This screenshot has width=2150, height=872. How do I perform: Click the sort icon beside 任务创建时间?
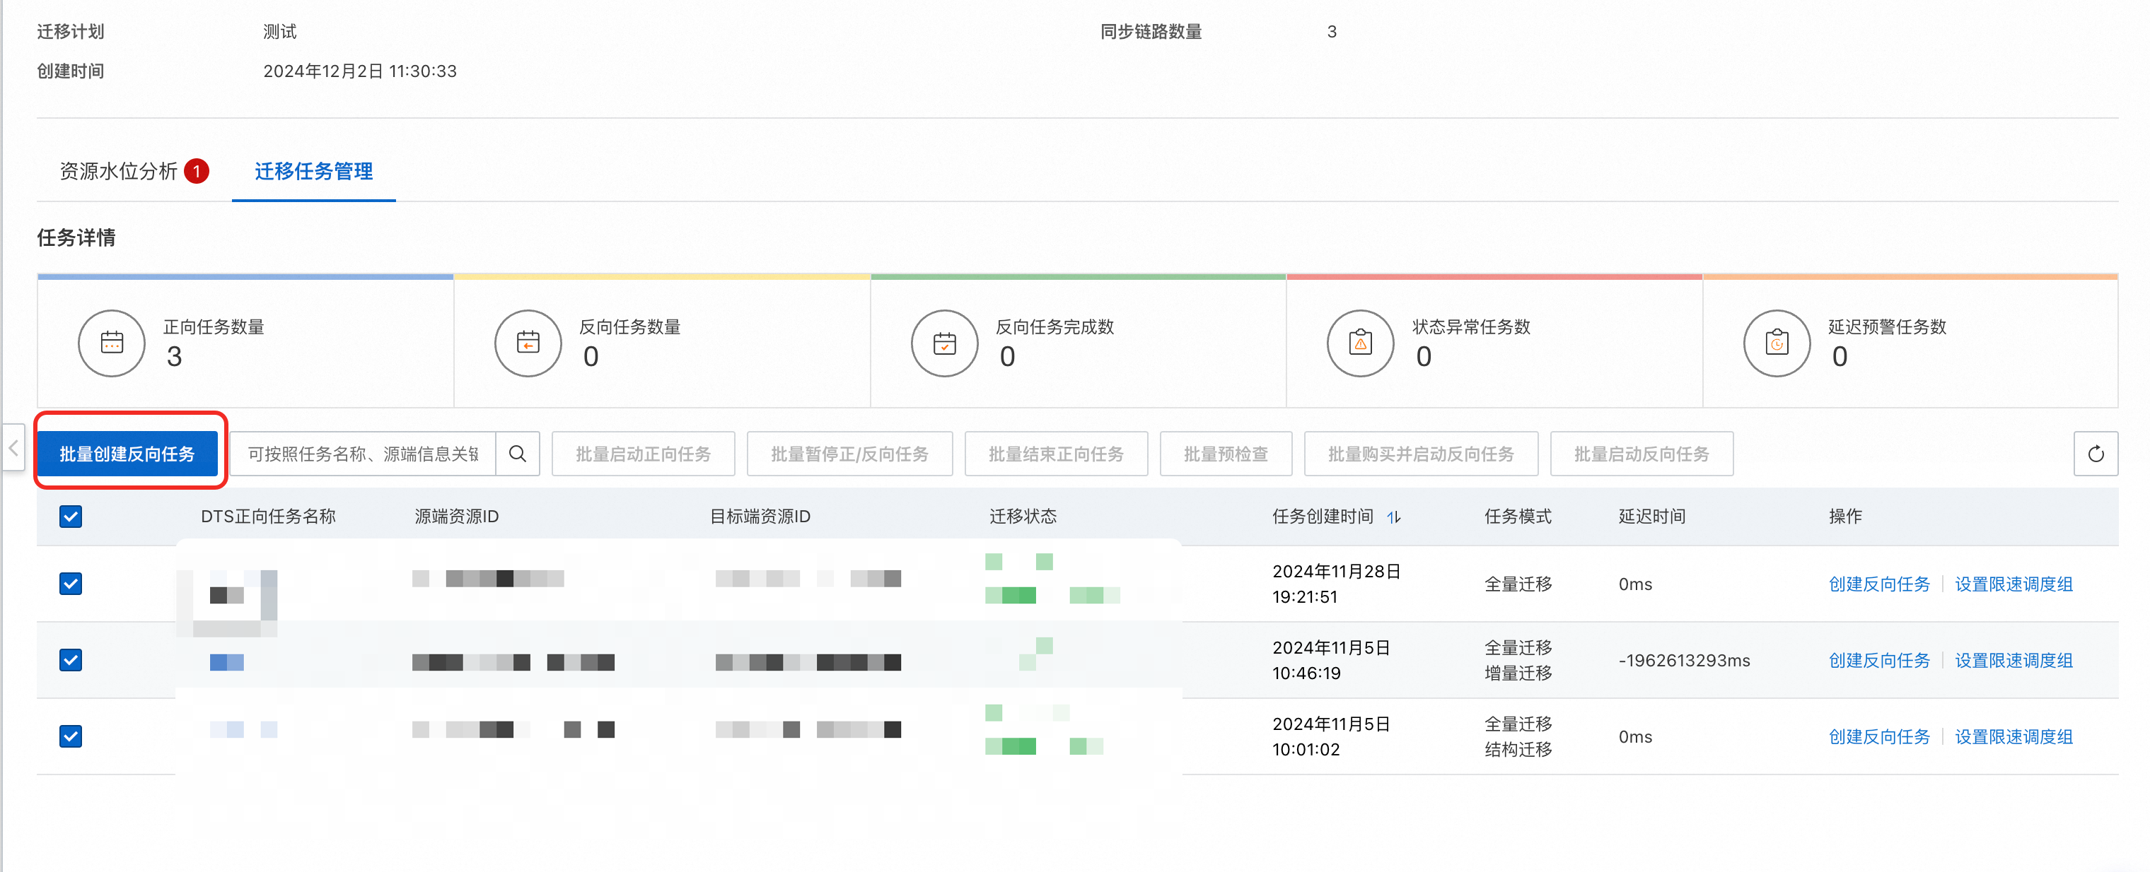click(1393, 517)
